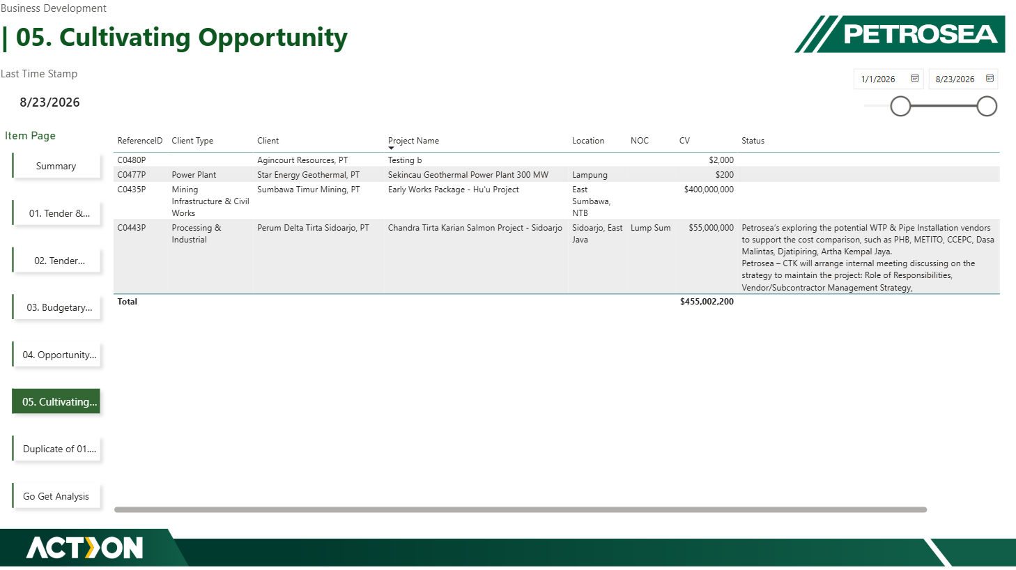The height and width of the screenshot is (570, 1016).
Task: Switch to 03. Budgetary... page
Action: [x=56, y=307]
